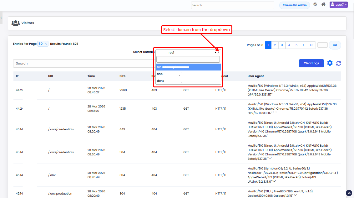Open the user7 account dropdown
354x198 pixels.
(338, 5)
